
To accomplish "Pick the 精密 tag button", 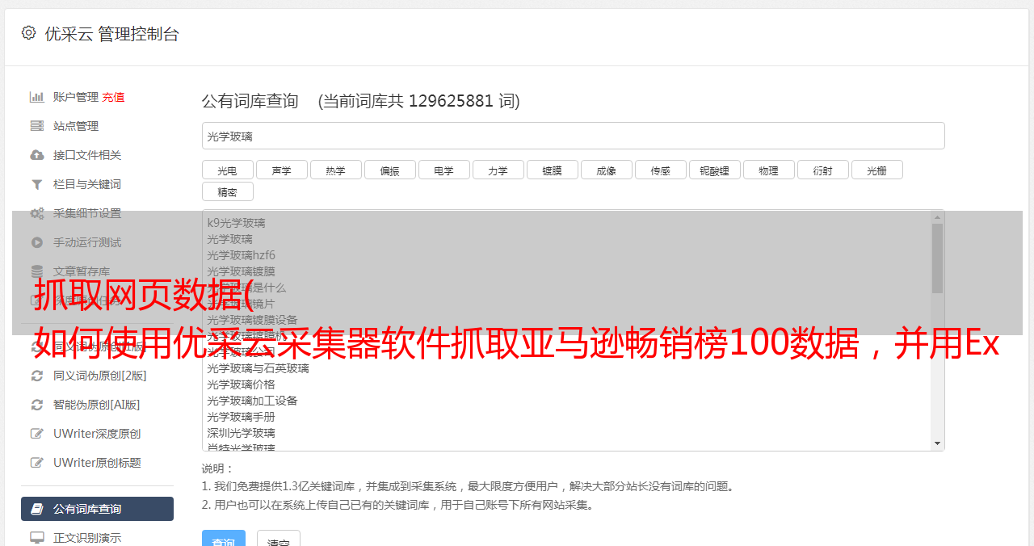I will [x=227, y=192].
